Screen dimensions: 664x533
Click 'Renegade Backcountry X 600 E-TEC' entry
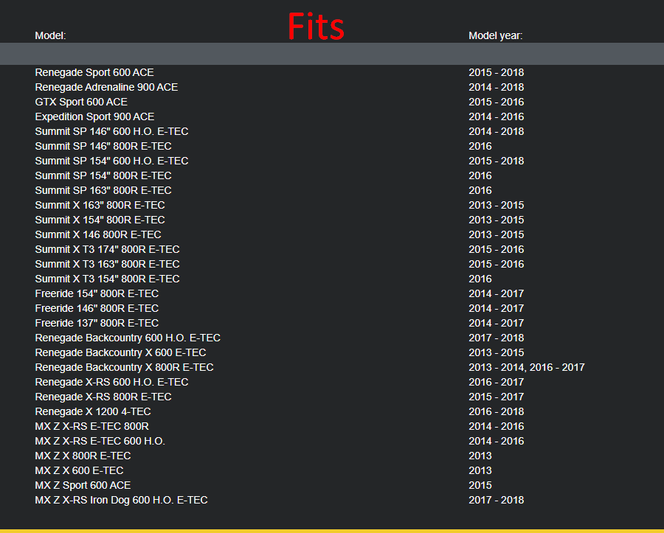[121, 353]
